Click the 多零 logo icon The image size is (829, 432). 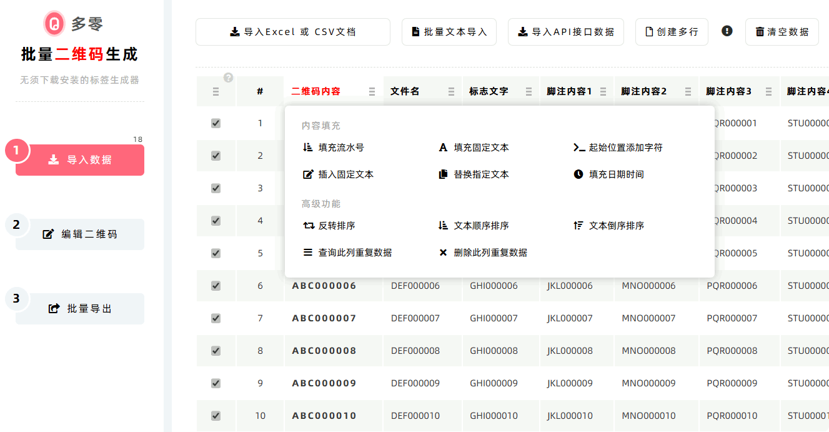point(55,24)
